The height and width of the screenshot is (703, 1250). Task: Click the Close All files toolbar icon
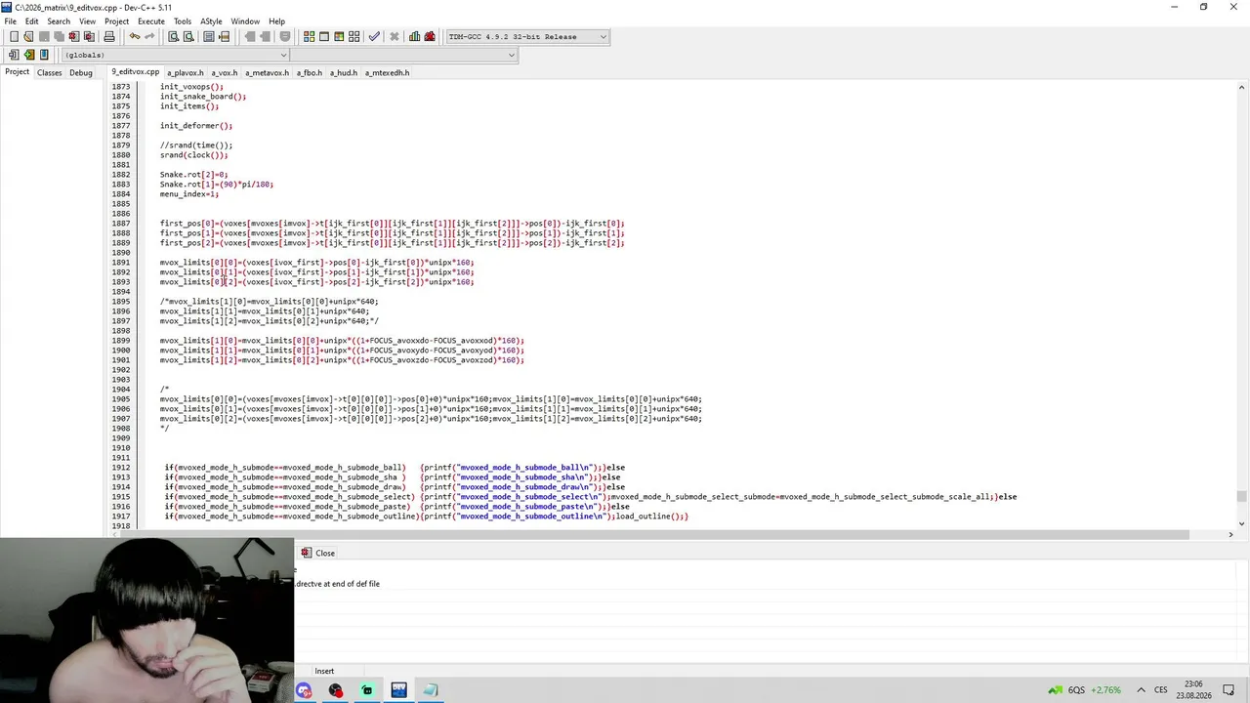[x=89, y=37]
